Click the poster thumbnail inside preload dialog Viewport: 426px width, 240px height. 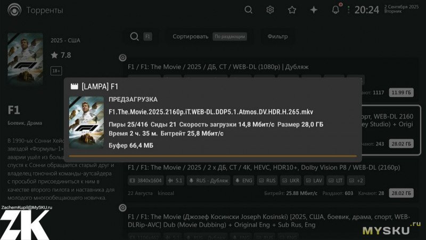[x=86, y=123]
